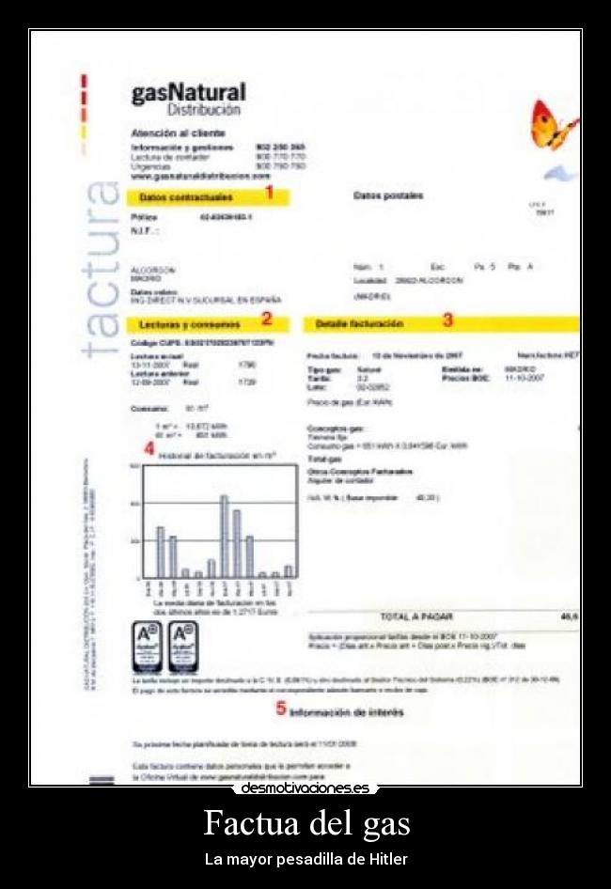Click the desmotivaciones.es label
611x889 pixels.
(x=305, y=788)
